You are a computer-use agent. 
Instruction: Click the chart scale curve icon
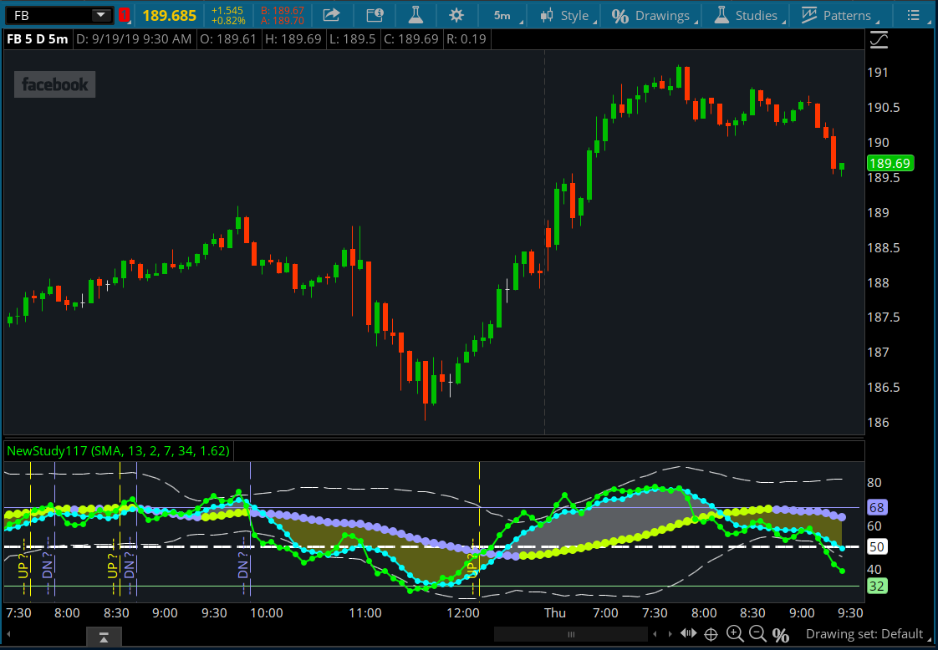[x=879, y=39]
